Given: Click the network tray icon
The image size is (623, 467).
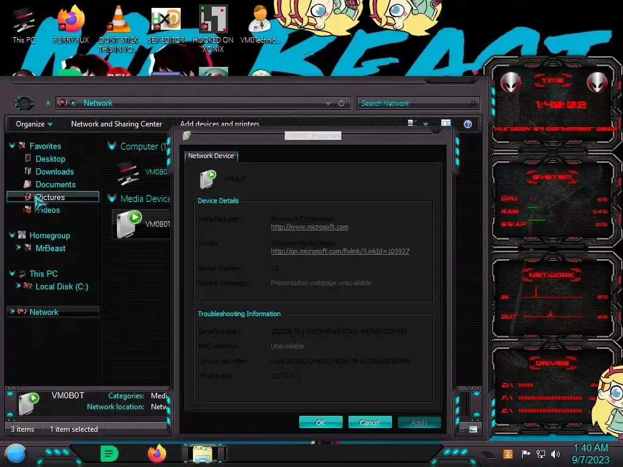Looking at the screenshot, I should pyautogui.click(x=541, y=454).
